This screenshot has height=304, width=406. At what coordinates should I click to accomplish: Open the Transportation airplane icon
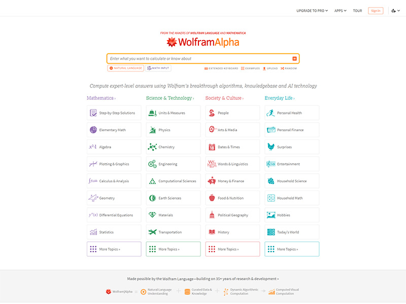pos(152,232)
